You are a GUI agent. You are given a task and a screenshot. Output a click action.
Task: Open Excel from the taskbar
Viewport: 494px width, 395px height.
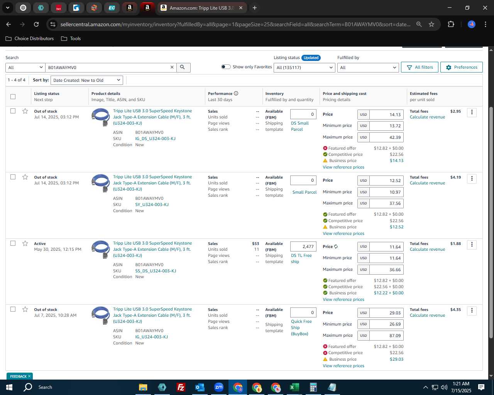(294, 387)
